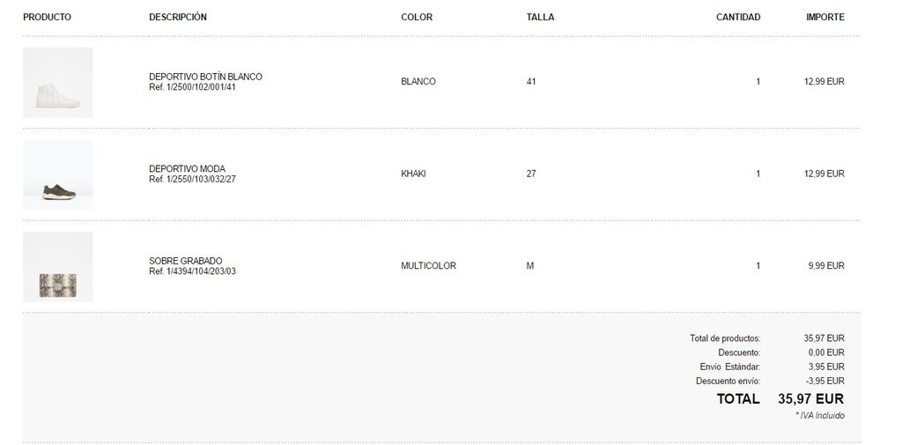Click reference number 1/2500/102/001/41
Screen dimensions: 902x445
193,87
